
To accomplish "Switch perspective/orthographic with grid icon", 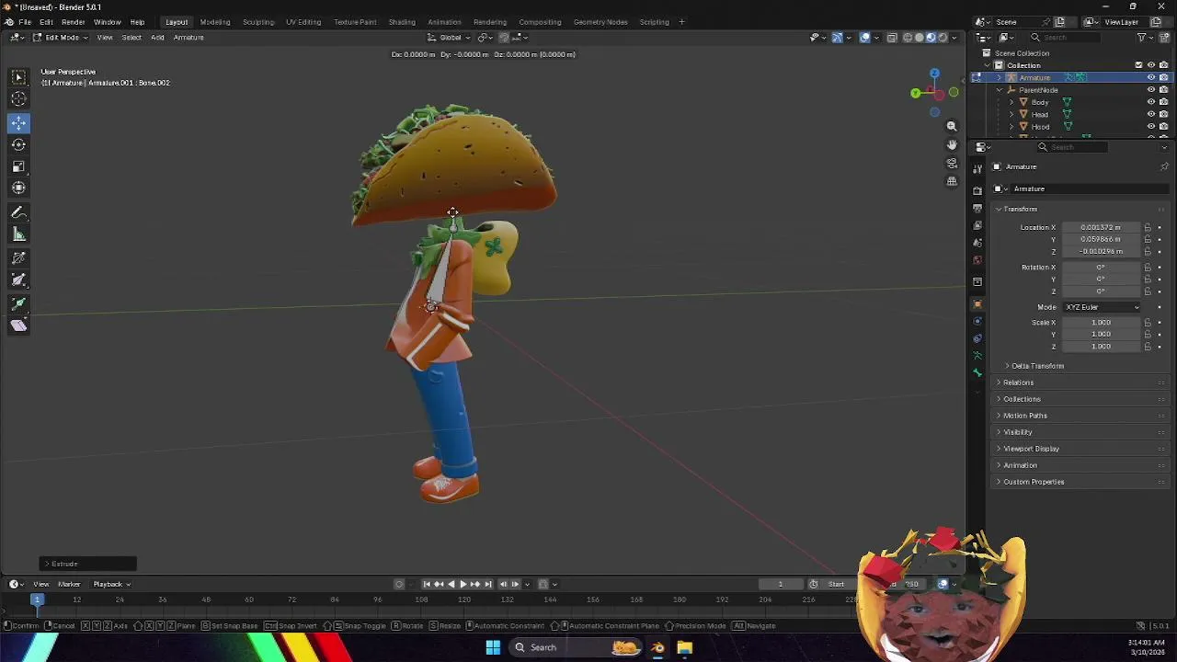I will 952,181.
